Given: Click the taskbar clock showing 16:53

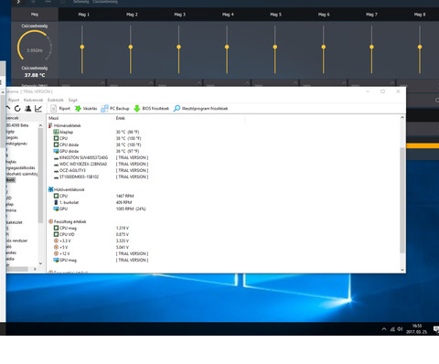Looking at the screenshot, I should 417,329.
